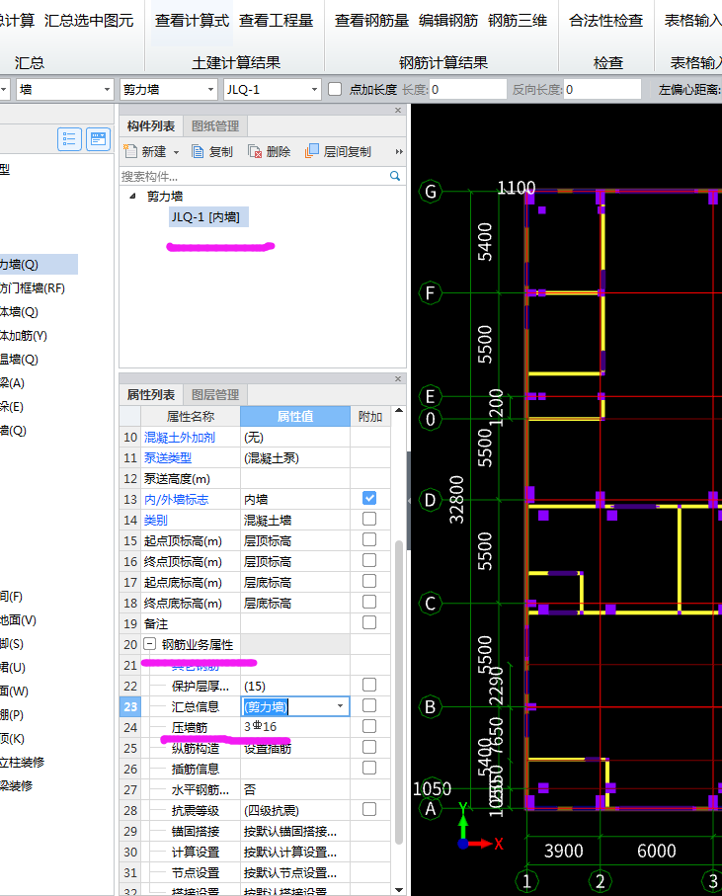Click the 新建 (New) component icon
Image resolution: width=722 pixels, height=896 pixels.
click(x=130, y=151)
